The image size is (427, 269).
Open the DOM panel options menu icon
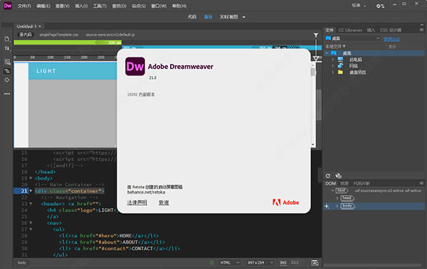point(421,183)
